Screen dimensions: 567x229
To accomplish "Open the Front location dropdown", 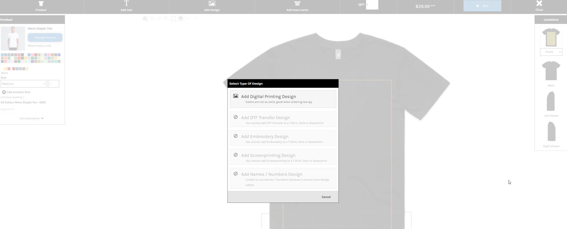I will click(551, 52).
